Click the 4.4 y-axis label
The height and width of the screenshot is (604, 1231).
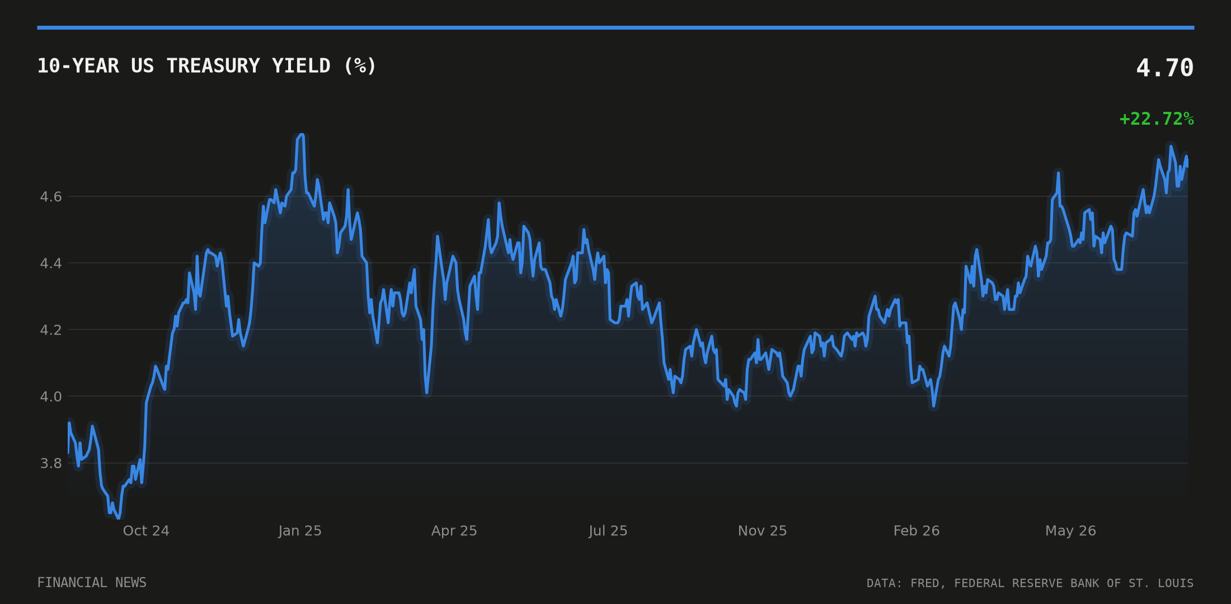pos(50,263)
